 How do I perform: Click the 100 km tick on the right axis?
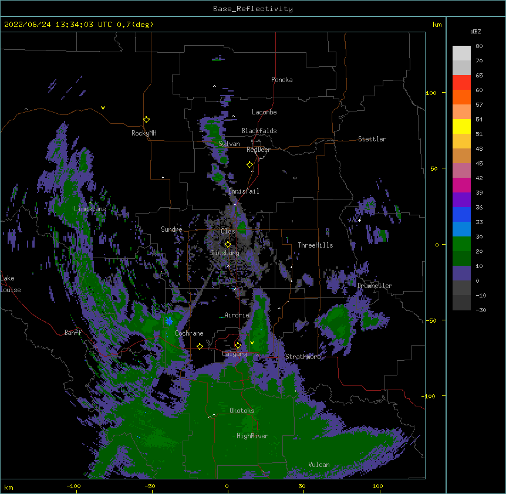click(x=431, y=93)
